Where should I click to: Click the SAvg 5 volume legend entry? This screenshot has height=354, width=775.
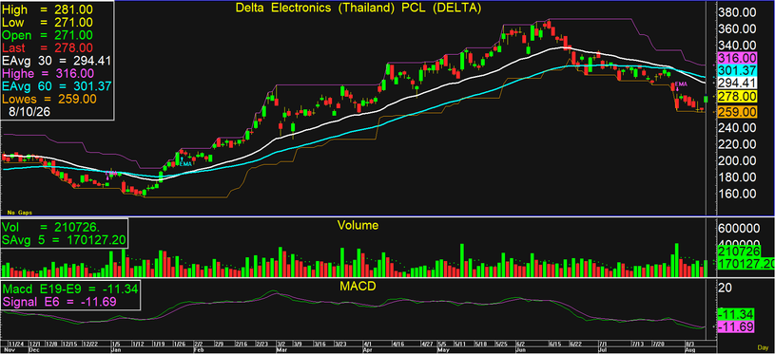[64, 240]
